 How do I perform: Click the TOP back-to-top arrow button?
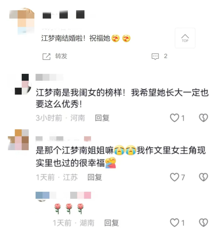point(185,38)
